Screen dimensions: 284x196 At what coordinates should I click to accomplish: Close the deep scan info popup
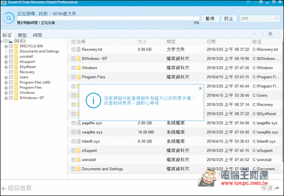coord(200,88)
